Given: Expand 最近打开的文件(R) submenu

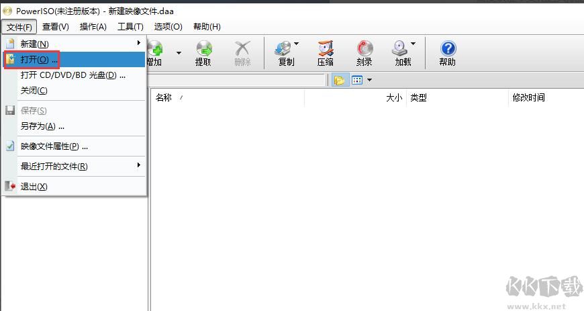Looking at the screenshot, I should pyautogui.click(x=74, y=167).
